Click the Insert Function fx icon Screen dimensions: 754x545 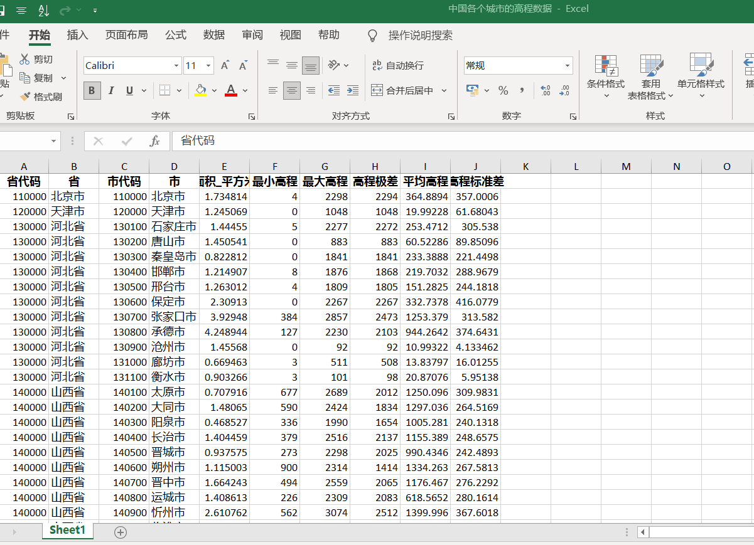[154, 141]
